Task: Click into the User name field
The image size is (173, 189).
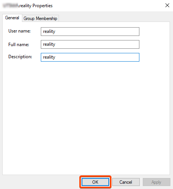Action: tap(90, 31)
